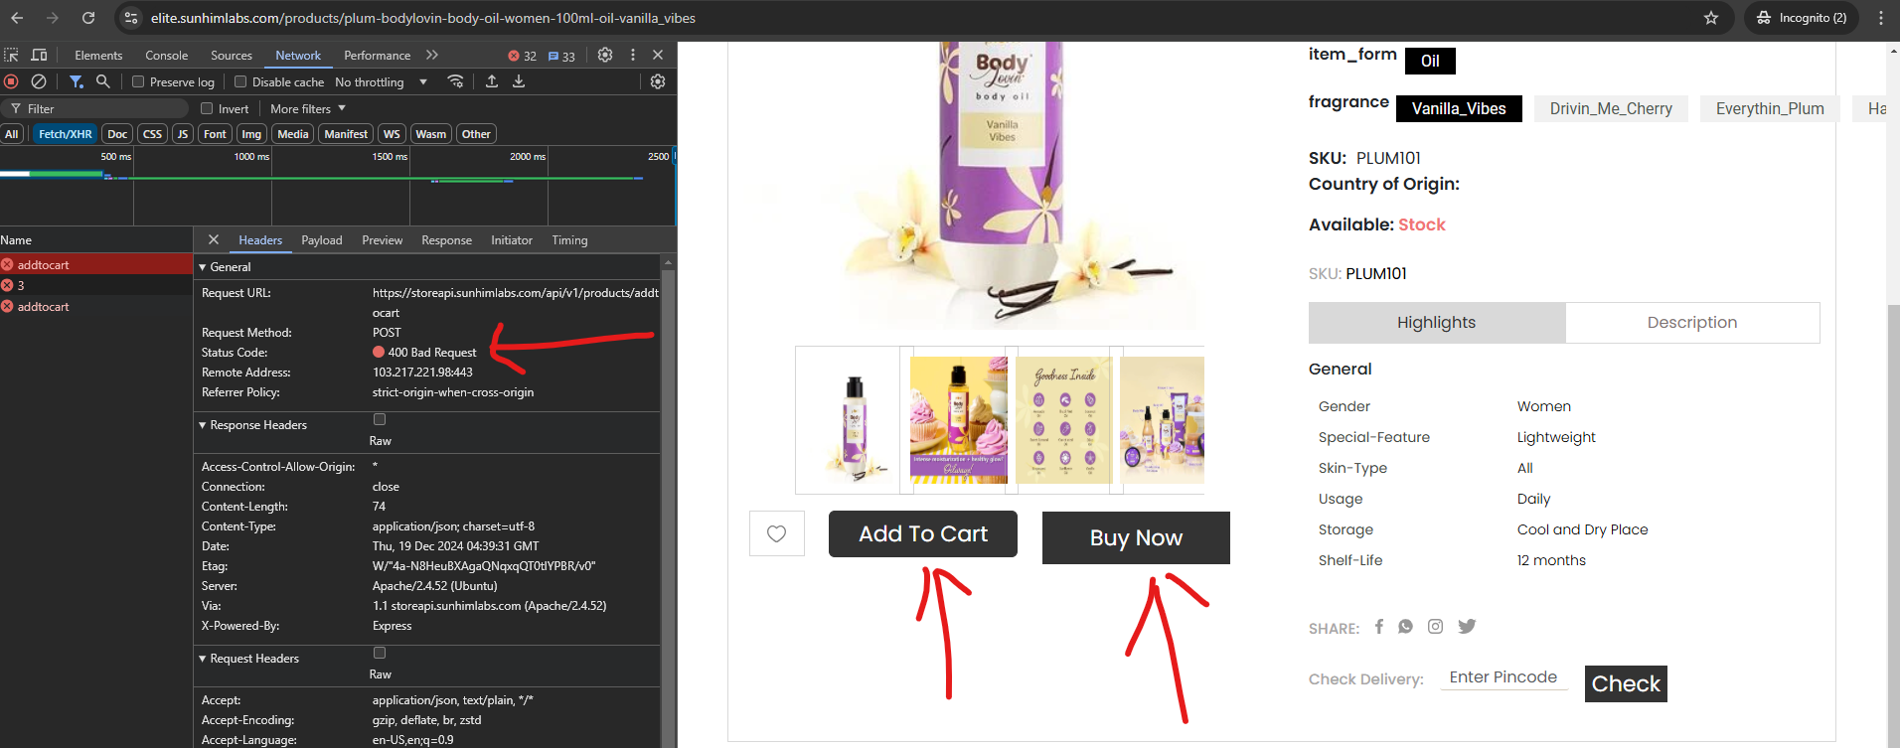This screenshot has height=748, width=1900.
Task: Switch to the Elements panel tab
Action: 98,56
